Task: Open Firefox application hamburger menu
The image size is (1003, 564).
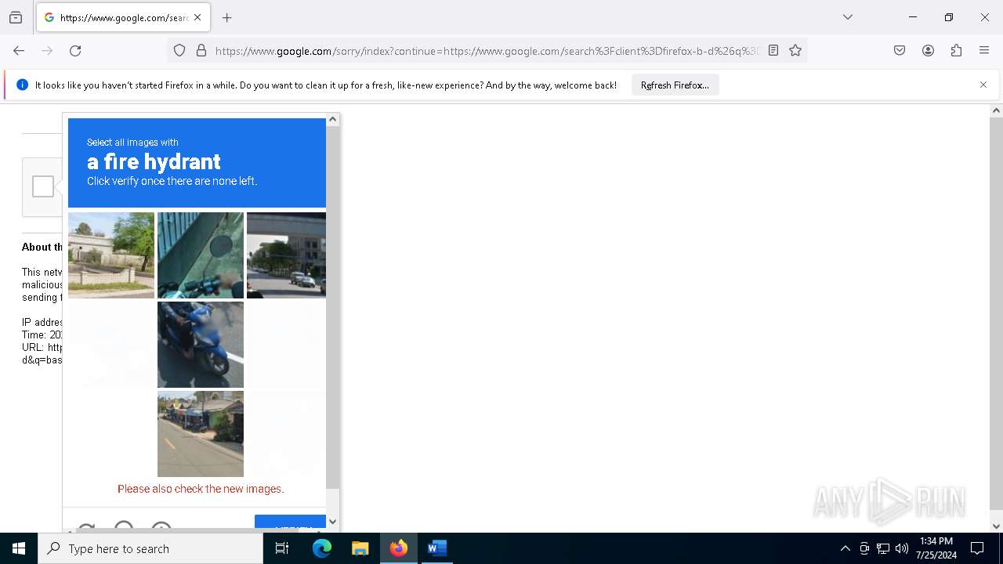Action: (x=984, y=51)
